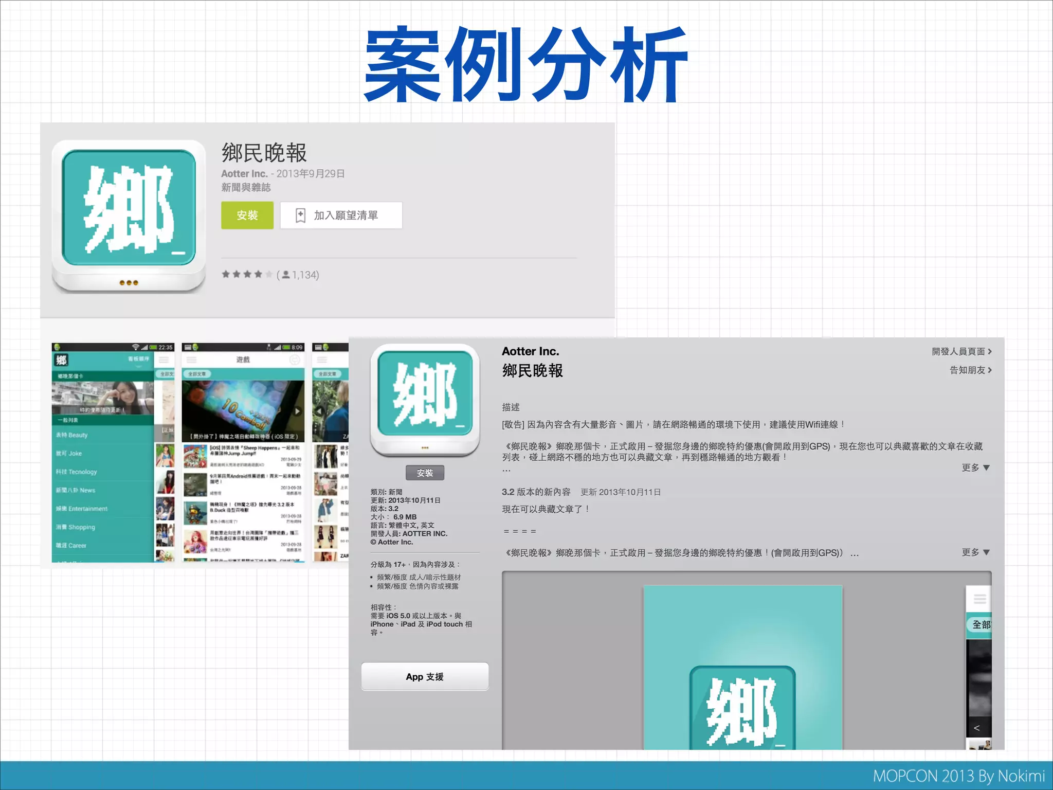Click the star rating in the Google Play listing
This screenshot has height=790, width=1053.
(247, 275)
